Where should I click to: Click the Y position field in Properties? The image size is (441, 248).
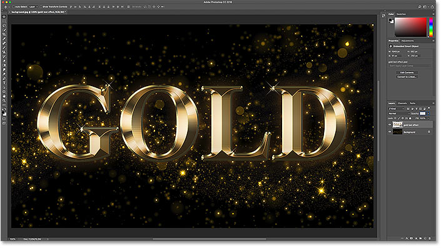pos(415,56)
